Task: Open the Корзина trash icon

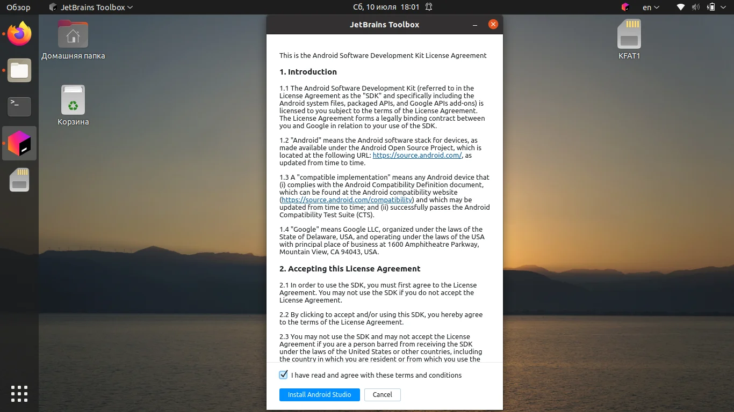Action: pos(73,106)
